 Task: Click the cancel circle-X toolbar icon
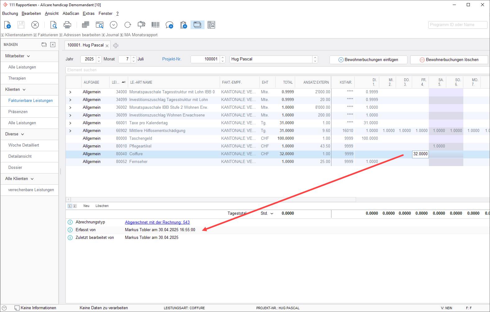tap(35, 25)
